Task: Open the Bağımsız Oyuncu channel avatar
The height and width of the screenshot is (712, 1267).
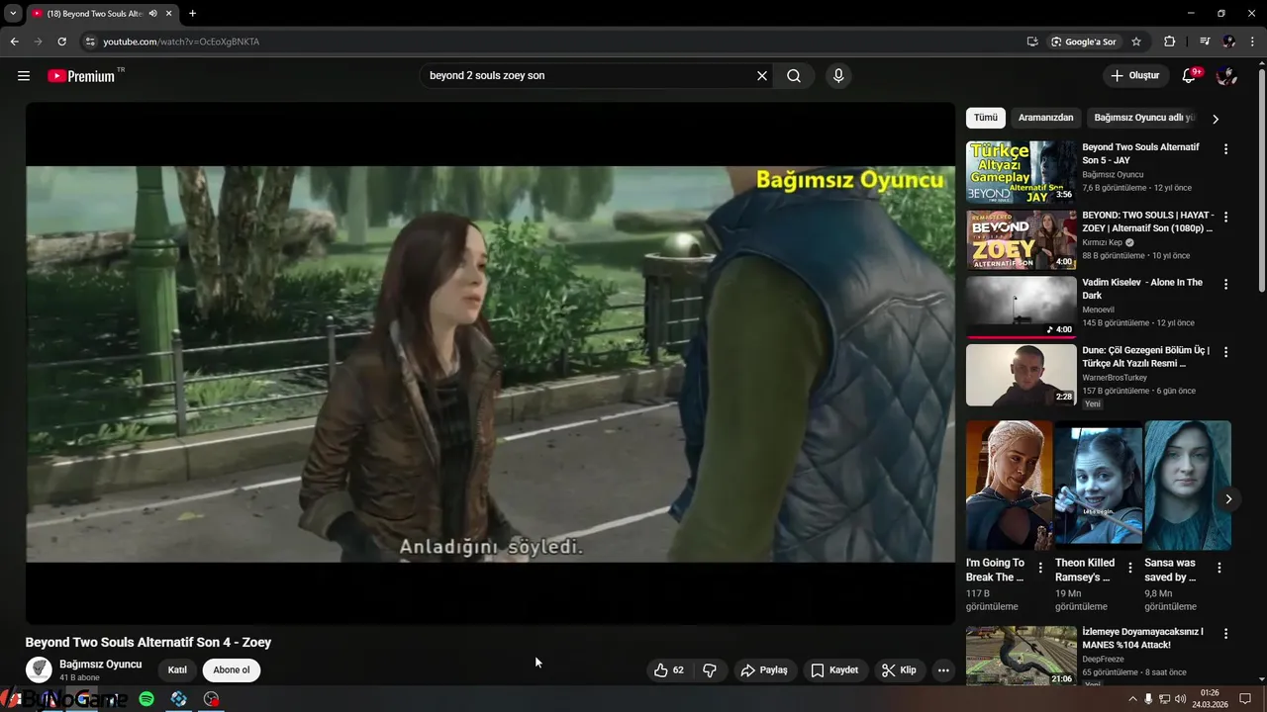Action: [x=39, y=669]
